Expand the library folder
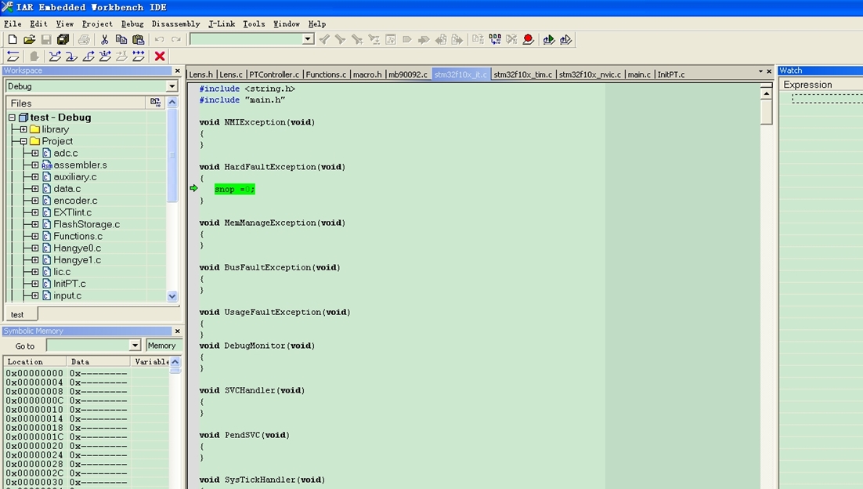The image size is (863, 489). [x=23, y=129]
